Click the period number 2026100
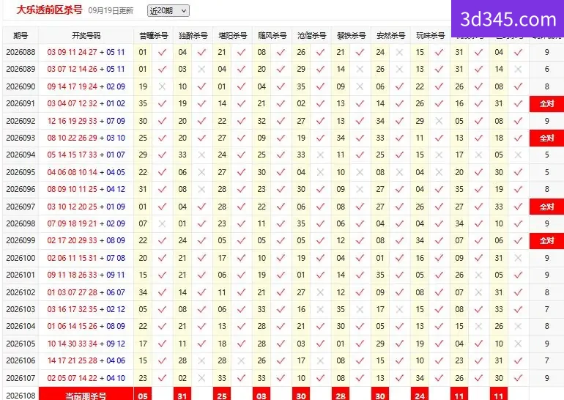Viewport: 564px width, 400px height. [21, 258]
